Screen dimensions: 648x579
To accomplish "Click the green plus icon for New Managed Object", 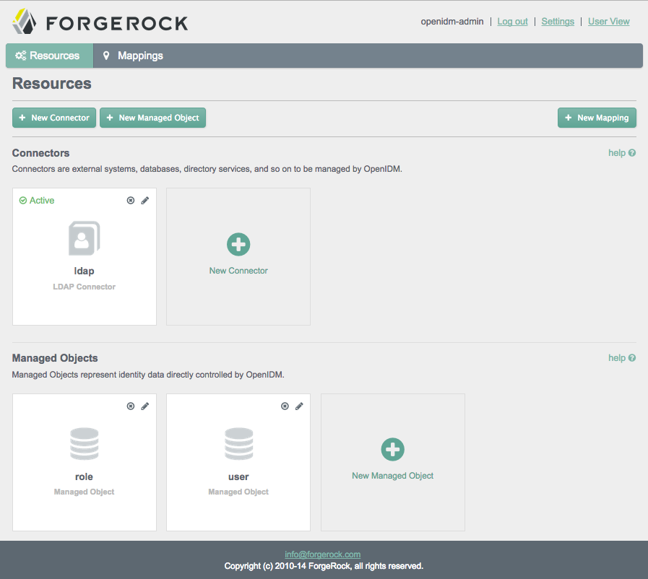I will pos(392,449).
